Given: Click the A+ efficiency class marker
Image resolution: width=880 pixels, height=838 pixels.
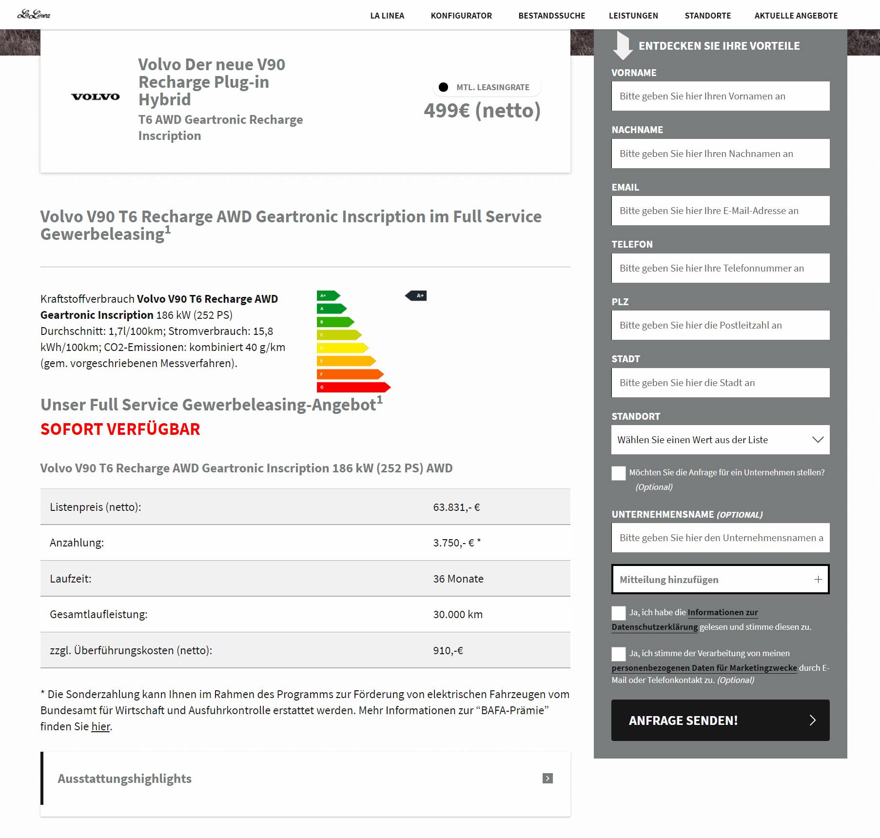Looking at the screenshot, I should (x=416, y=295).
